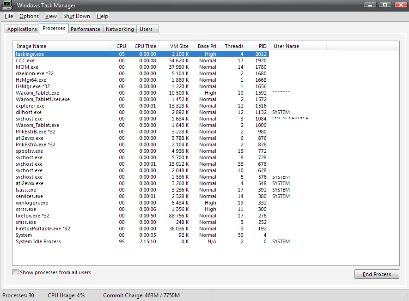Click the window resize grip corner
The height and width of the screenshot is (301, 409).
point(406,298)
